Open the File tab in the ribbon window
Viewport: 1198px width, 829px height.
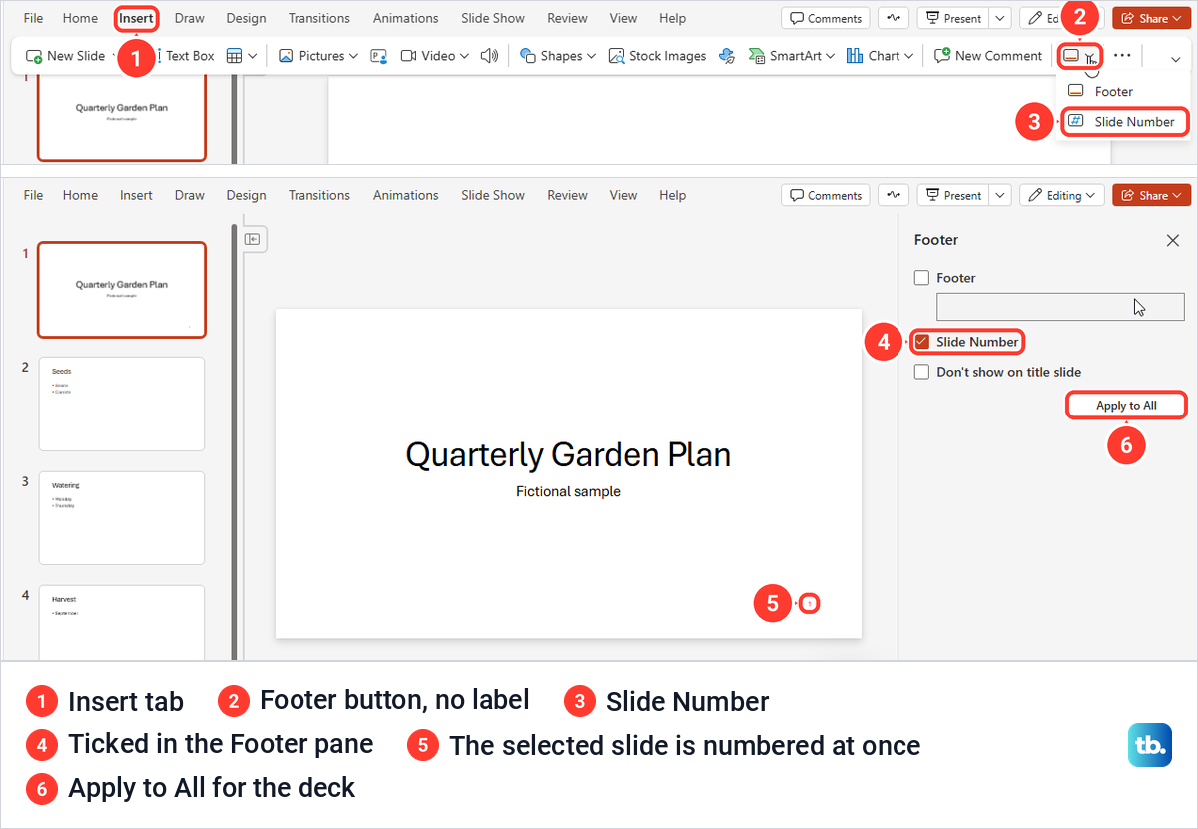pos(33,18)
